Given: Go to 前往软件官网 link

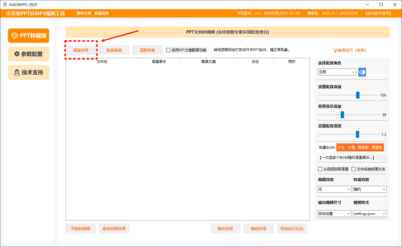Looking at the screenshot, I should (379, 13).
